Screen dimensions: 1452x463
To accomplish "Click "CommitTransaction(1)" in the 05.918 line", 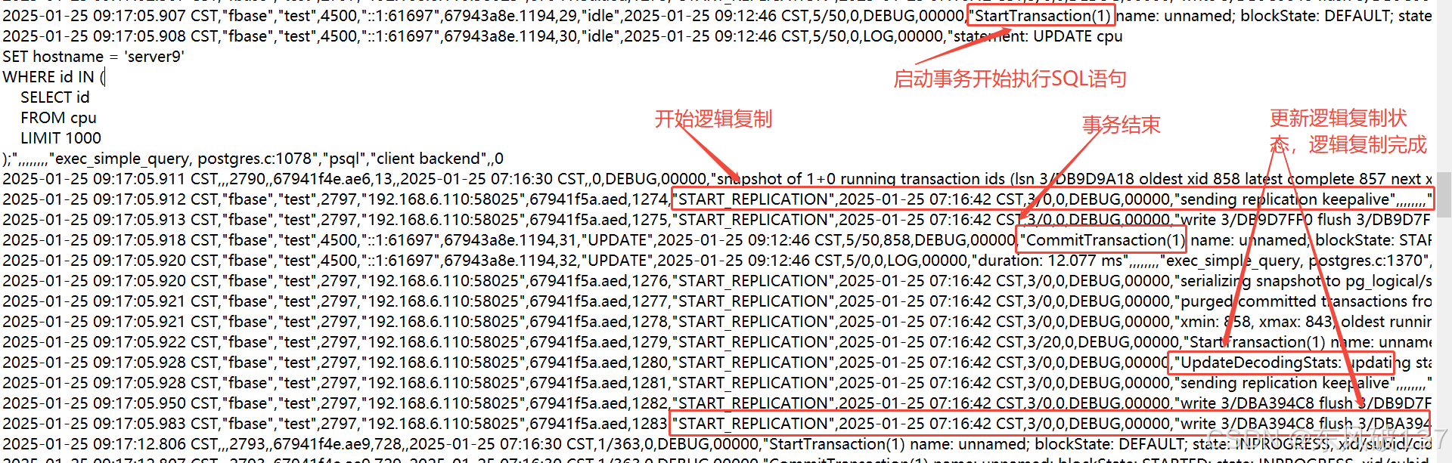I will point(1105,240).
